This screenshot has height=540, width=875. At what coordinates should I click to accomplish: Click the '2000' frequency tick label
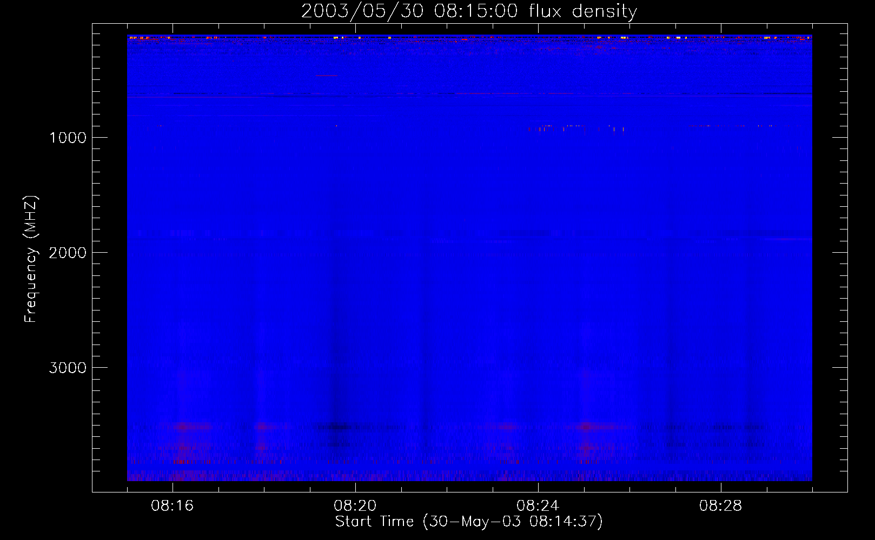(x=68, y=253)
